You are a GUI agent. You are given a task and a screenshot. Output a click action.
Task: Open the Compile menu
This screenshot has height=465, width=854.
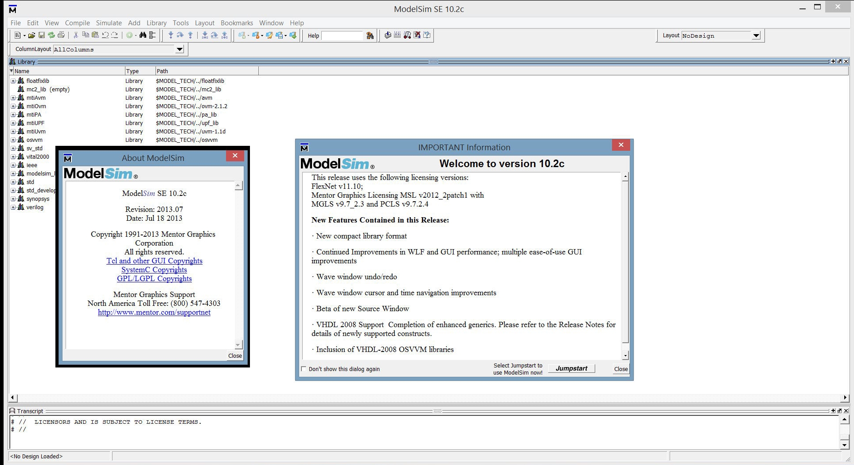(x=77, y=23)
